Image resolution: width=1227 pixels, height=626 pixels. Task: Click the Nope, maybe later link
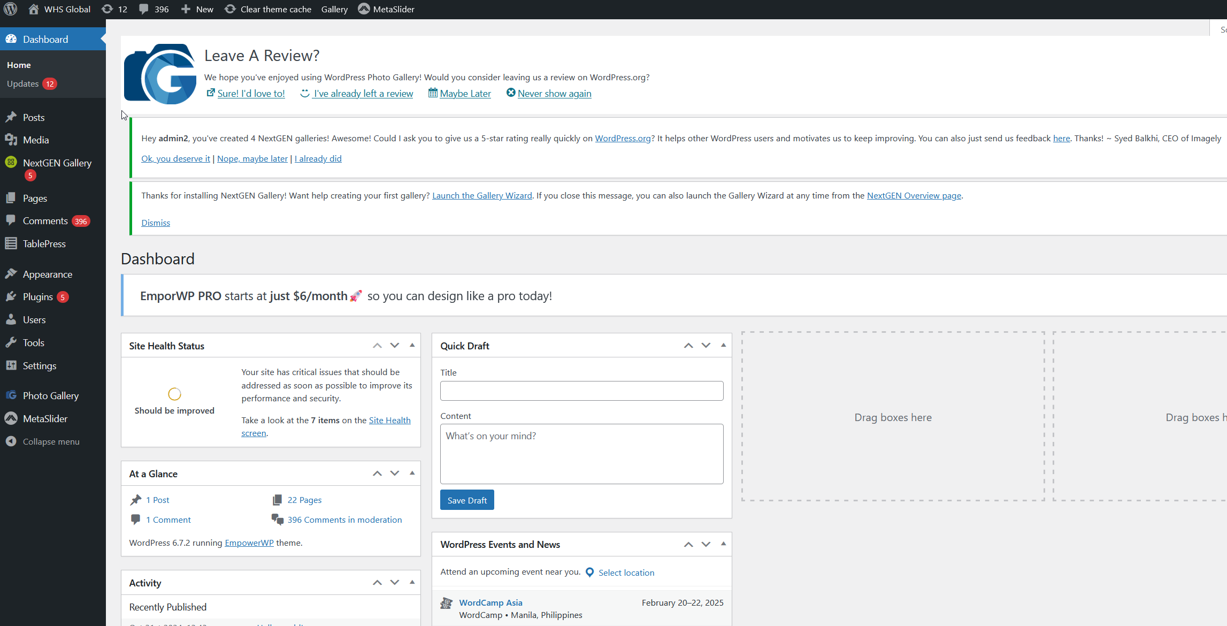252,159
